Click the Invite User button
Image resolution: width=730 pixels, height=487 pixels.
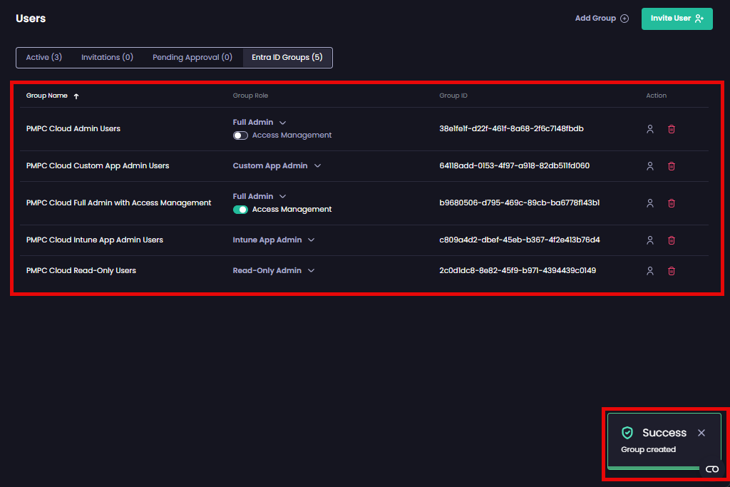point(677,19)
